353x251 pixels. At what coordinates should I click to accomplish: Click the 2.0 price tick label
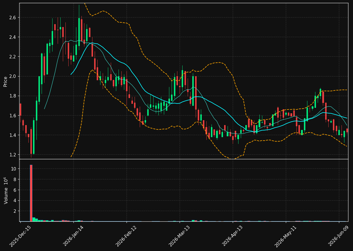tap(13, 76)
